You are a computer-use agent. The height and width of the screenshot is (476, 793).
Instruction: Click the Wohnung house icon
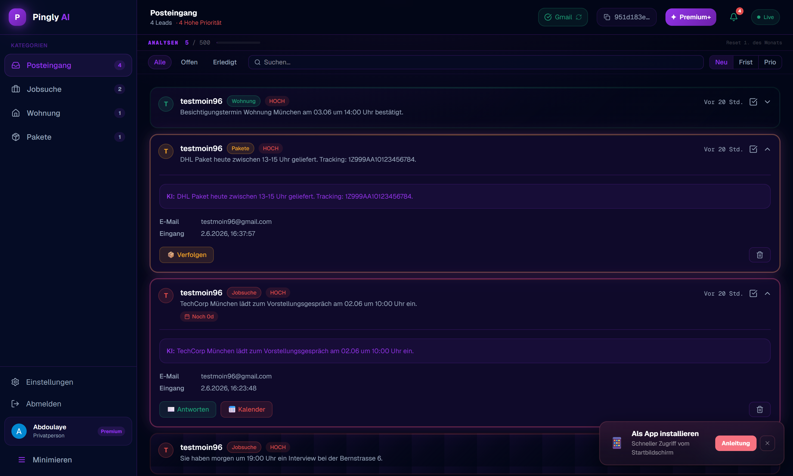[16, 113]
